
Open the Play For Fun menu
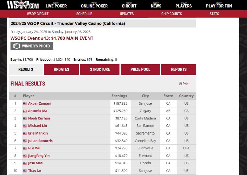click(219, 5)
